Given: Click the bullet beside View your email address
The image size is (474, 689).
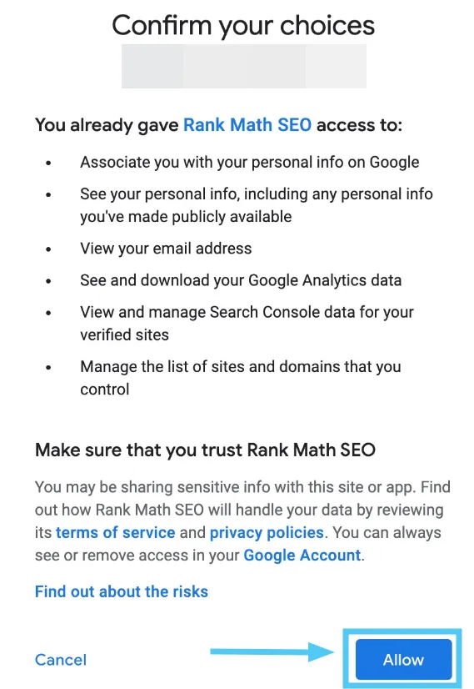Looking at the screenshot, I should click(48, 249).
